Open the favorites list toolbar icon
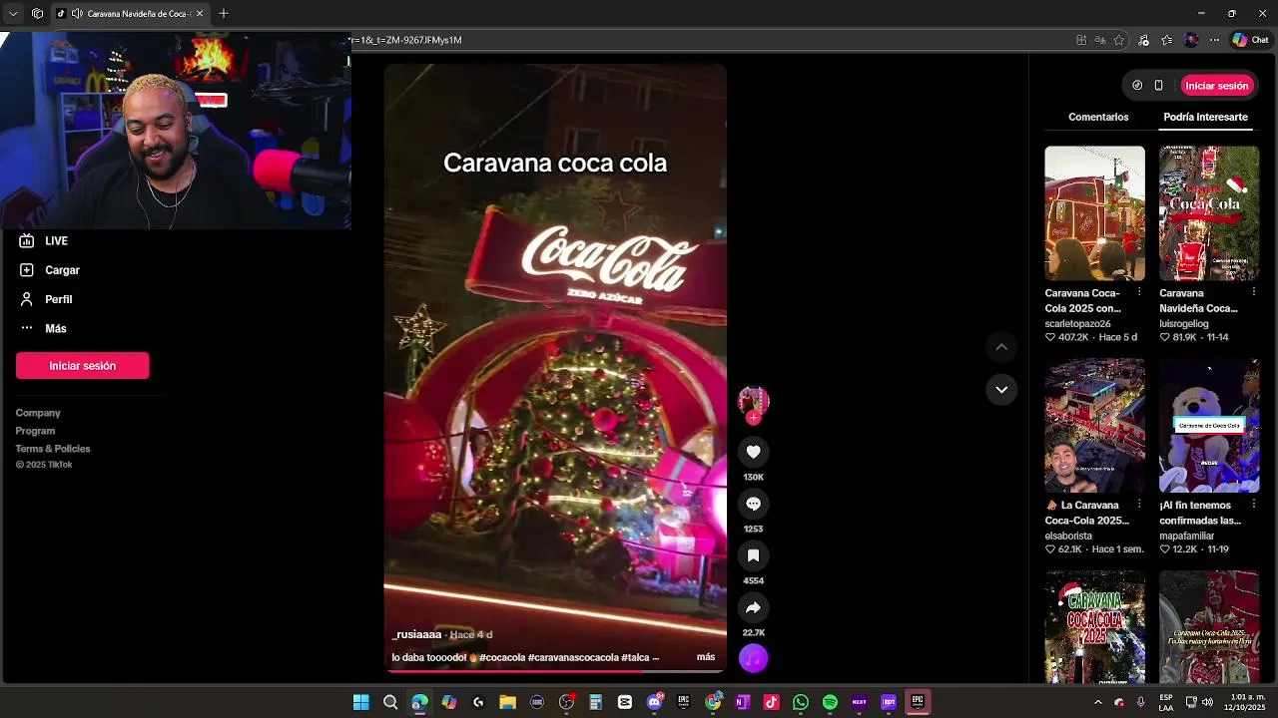 [1167, 40]
